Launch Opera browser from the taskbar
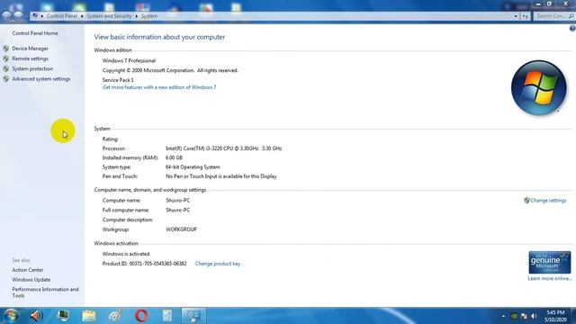This screenshot has width=576, height=324. [141, 316]
